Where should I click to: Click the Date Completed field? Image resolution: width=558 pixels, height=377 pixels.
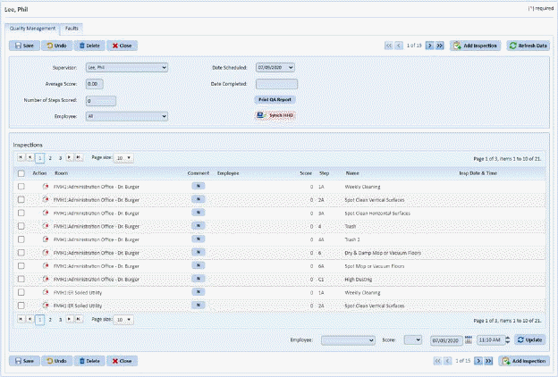click(275, 83)
